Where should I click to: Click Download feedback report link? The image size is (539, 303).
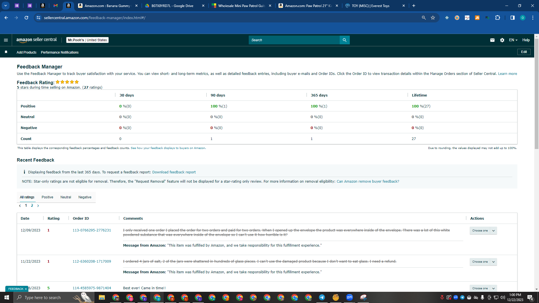click(x=174, y=172)
